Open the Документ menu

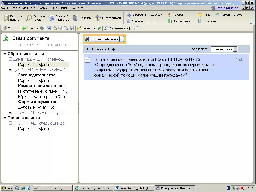click(29, 8)
